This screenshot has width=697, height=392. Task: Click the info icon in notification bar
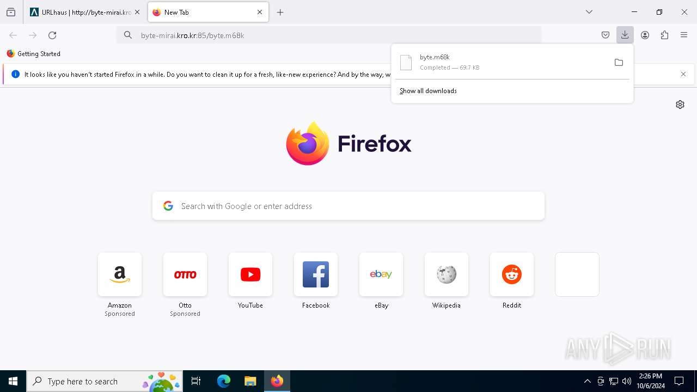tap(15, 74)
